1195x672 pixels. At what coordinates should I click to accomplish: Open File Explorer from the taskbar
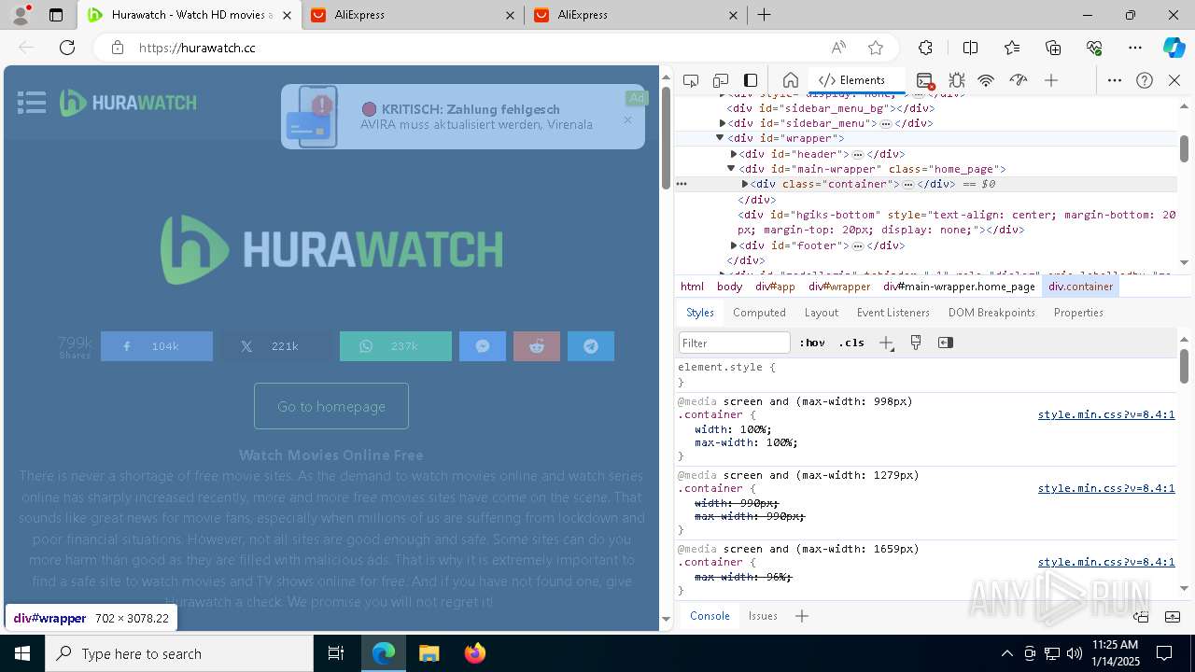(429, 653)
